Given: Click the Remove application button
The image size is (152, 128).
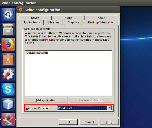Looking at the screenshot, I should pyautogui.click(x=91, y=100).
